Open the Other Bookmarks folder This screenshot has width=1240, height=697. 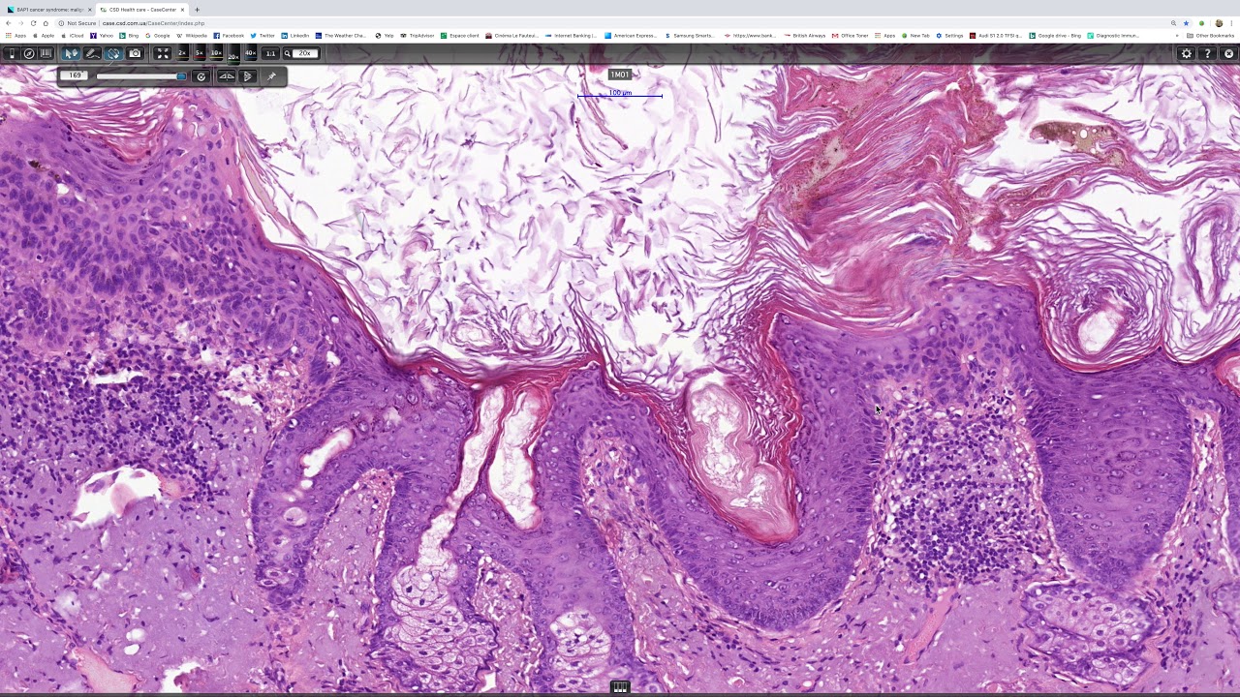1210,36
